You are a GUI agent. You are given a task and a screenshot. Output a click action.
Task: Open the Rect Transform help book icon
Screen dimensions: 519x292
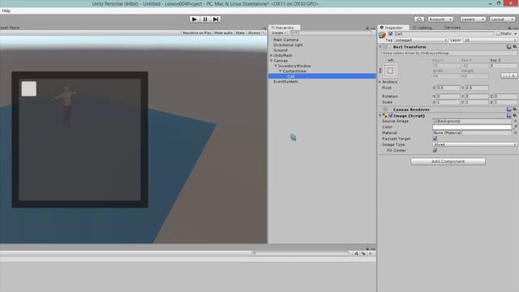[509, 47]
